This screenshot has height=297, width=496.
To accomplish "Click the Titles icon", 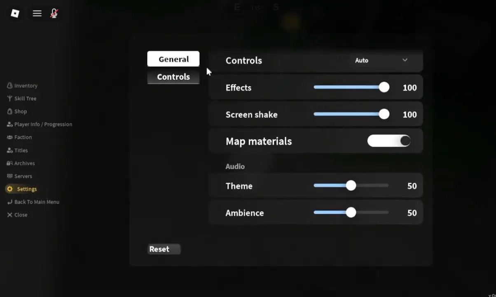I will 9,150.
